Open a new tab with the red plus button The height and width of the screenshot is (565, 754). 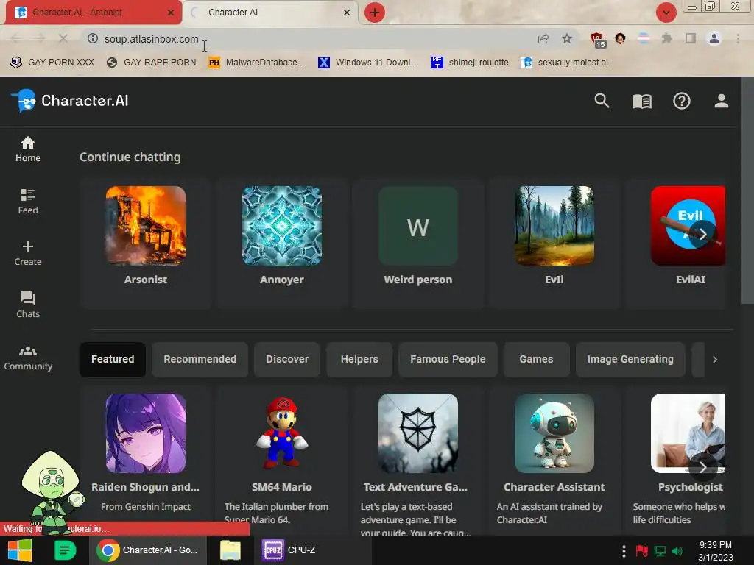pos(375,13)
